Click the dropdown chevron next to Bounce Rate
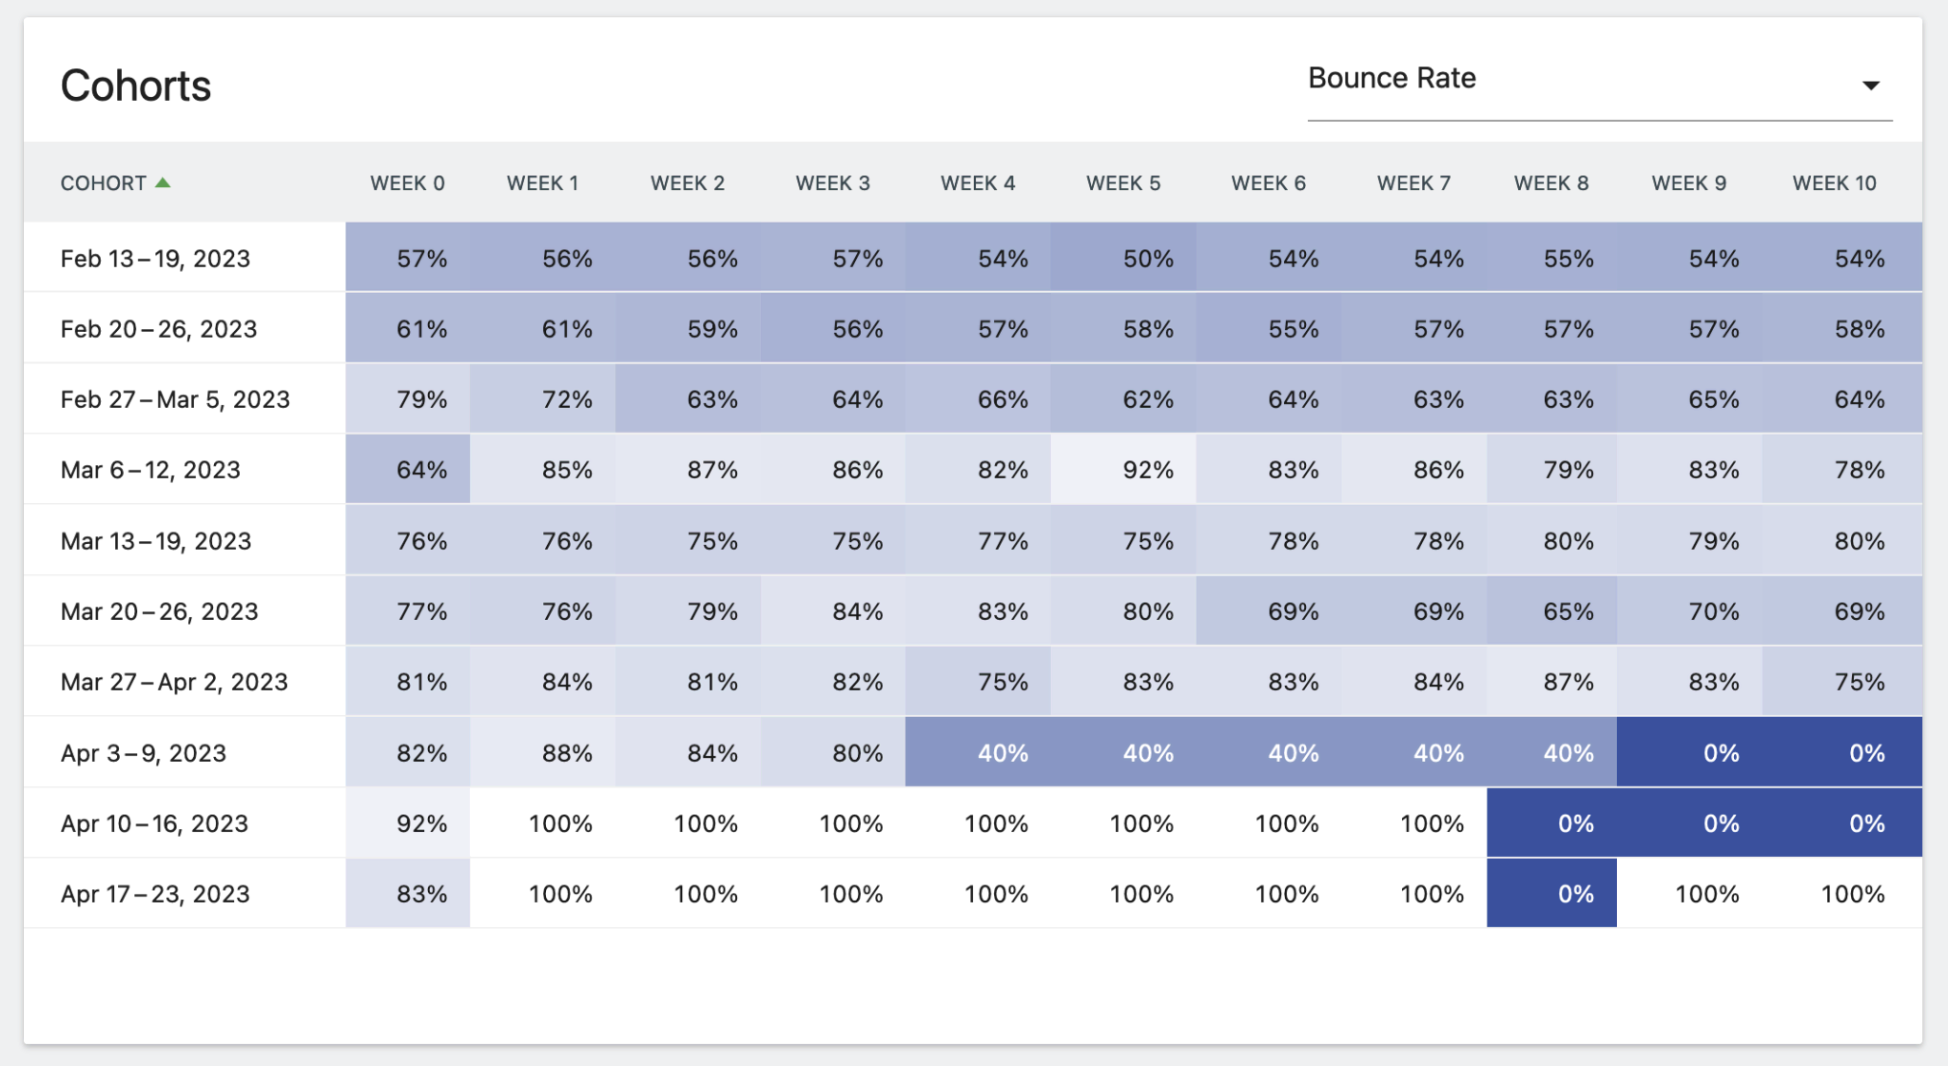Screen dimensions: 1948x1066 [x=1870, y=85]
